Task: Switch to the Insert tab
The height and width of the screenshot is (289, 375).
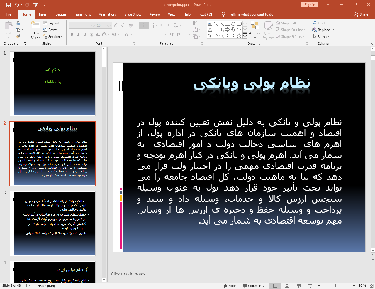Action: (43, 14)
